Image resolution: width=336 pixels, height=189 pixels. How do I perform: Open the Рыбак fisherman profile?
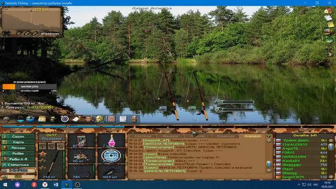[18, 153]
